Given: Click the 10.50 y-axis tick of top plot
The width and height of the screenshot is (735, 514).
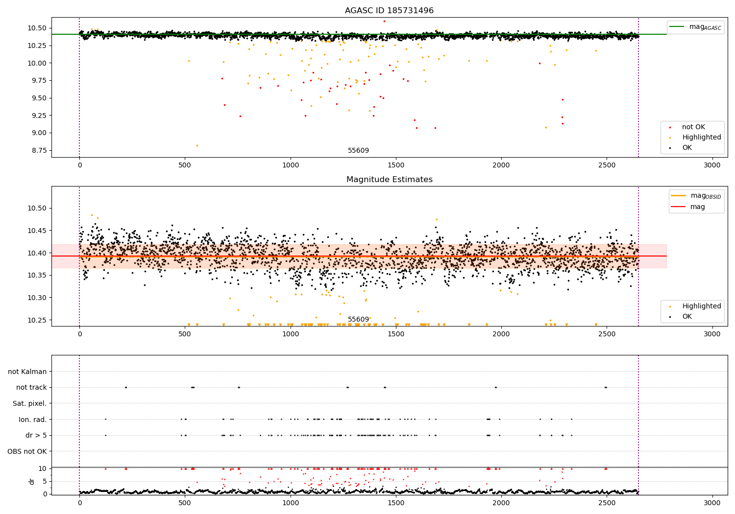Looking at the screenshot, I should pos(38,28).
